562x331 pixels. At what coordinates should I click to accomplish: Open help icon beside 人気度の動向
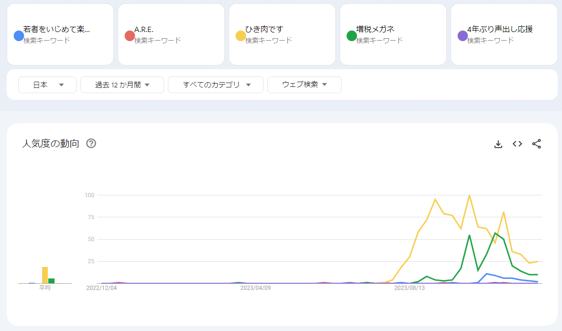pyautogui.click(x=91, y=143)
